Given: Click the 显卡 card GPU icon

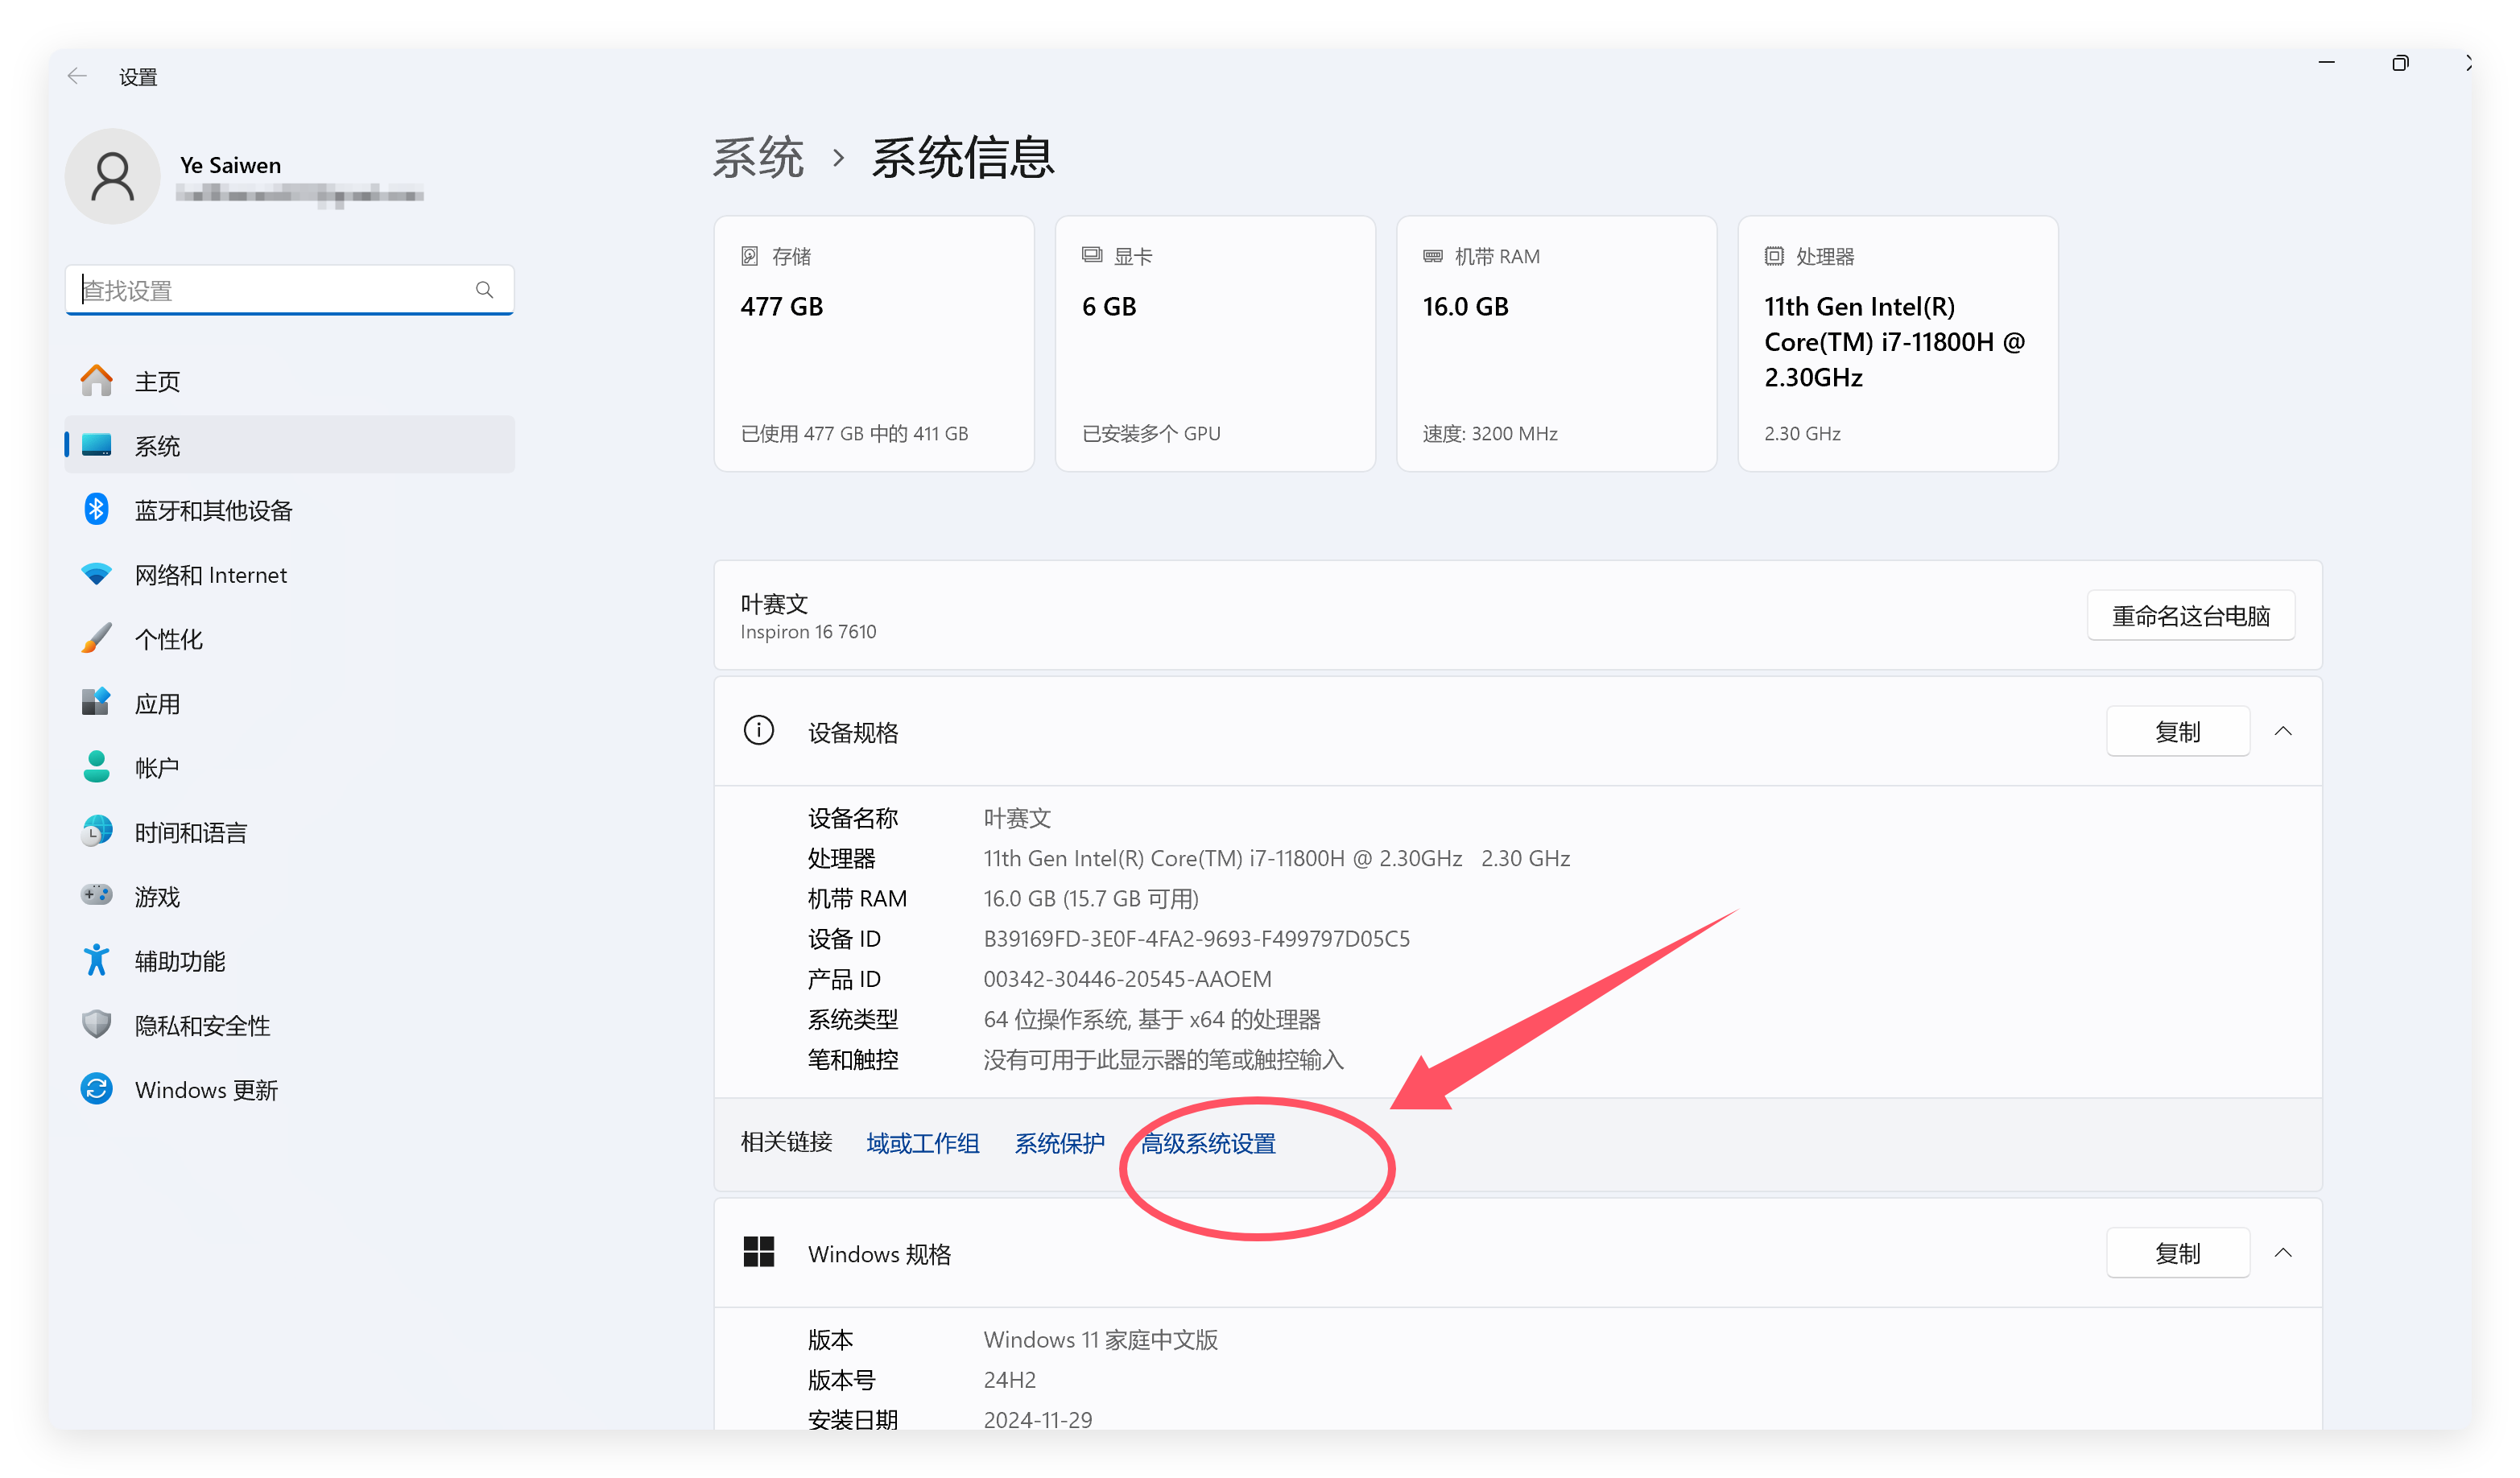Looking at the screenshot, I should pyautogui.click(x=1092, y=255).
